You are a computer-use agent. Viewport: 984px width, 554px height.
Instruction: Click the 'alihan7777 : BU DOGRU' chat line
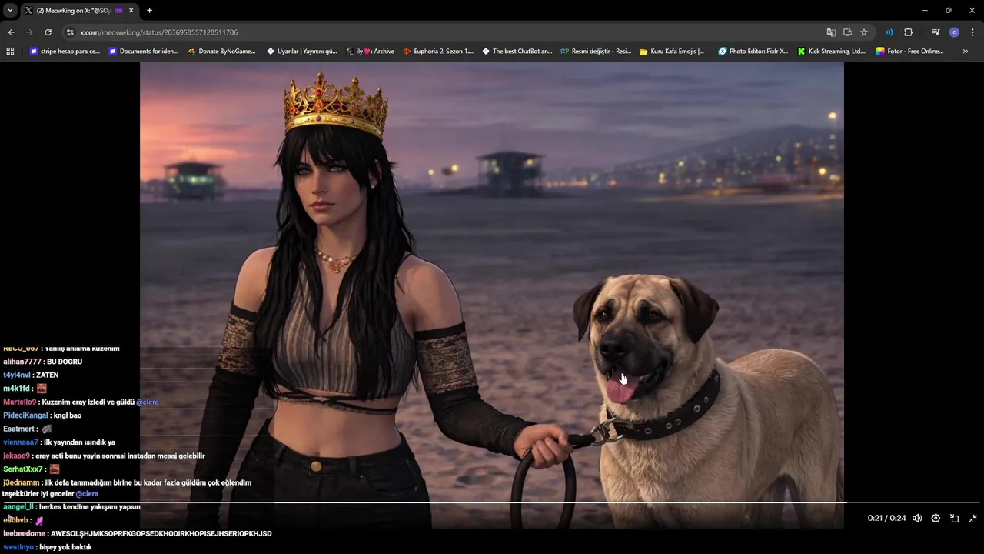click(x=42, y=362)
